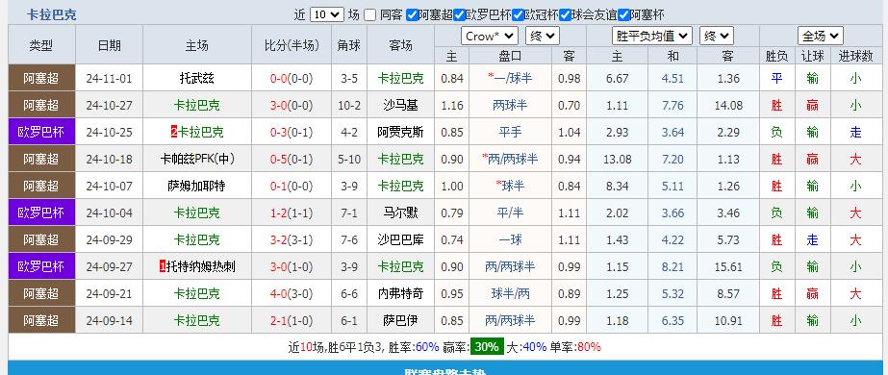Open the 0-5 score of 卡帕兹PFK match

(x=279, y=160)
